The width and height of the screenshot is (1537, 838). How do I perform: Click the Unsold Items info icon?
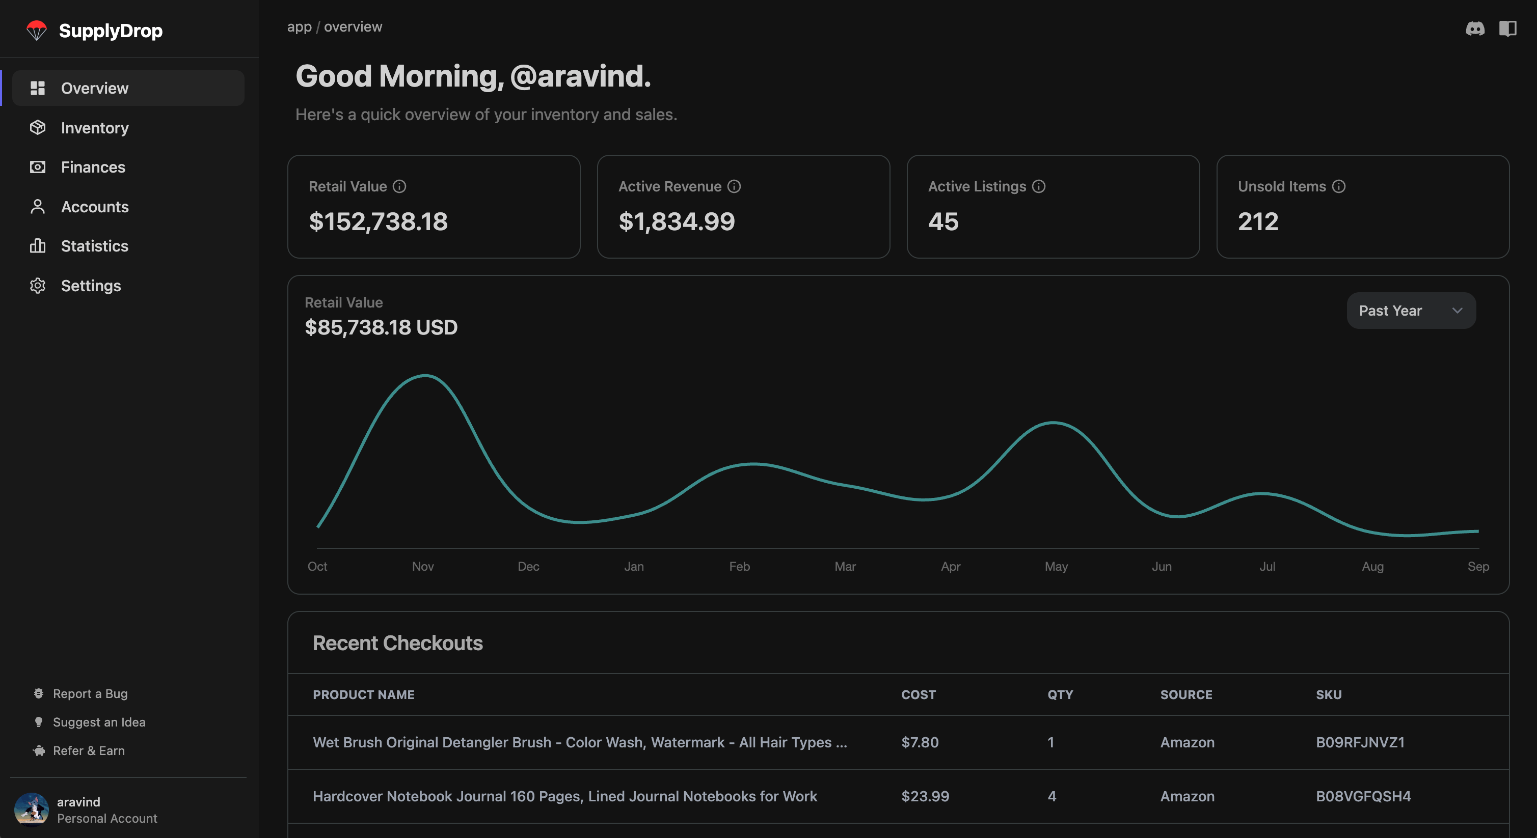click(1339, 187)
